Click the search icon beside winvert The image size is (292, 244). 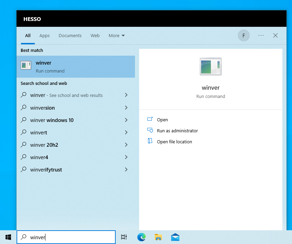23,132
